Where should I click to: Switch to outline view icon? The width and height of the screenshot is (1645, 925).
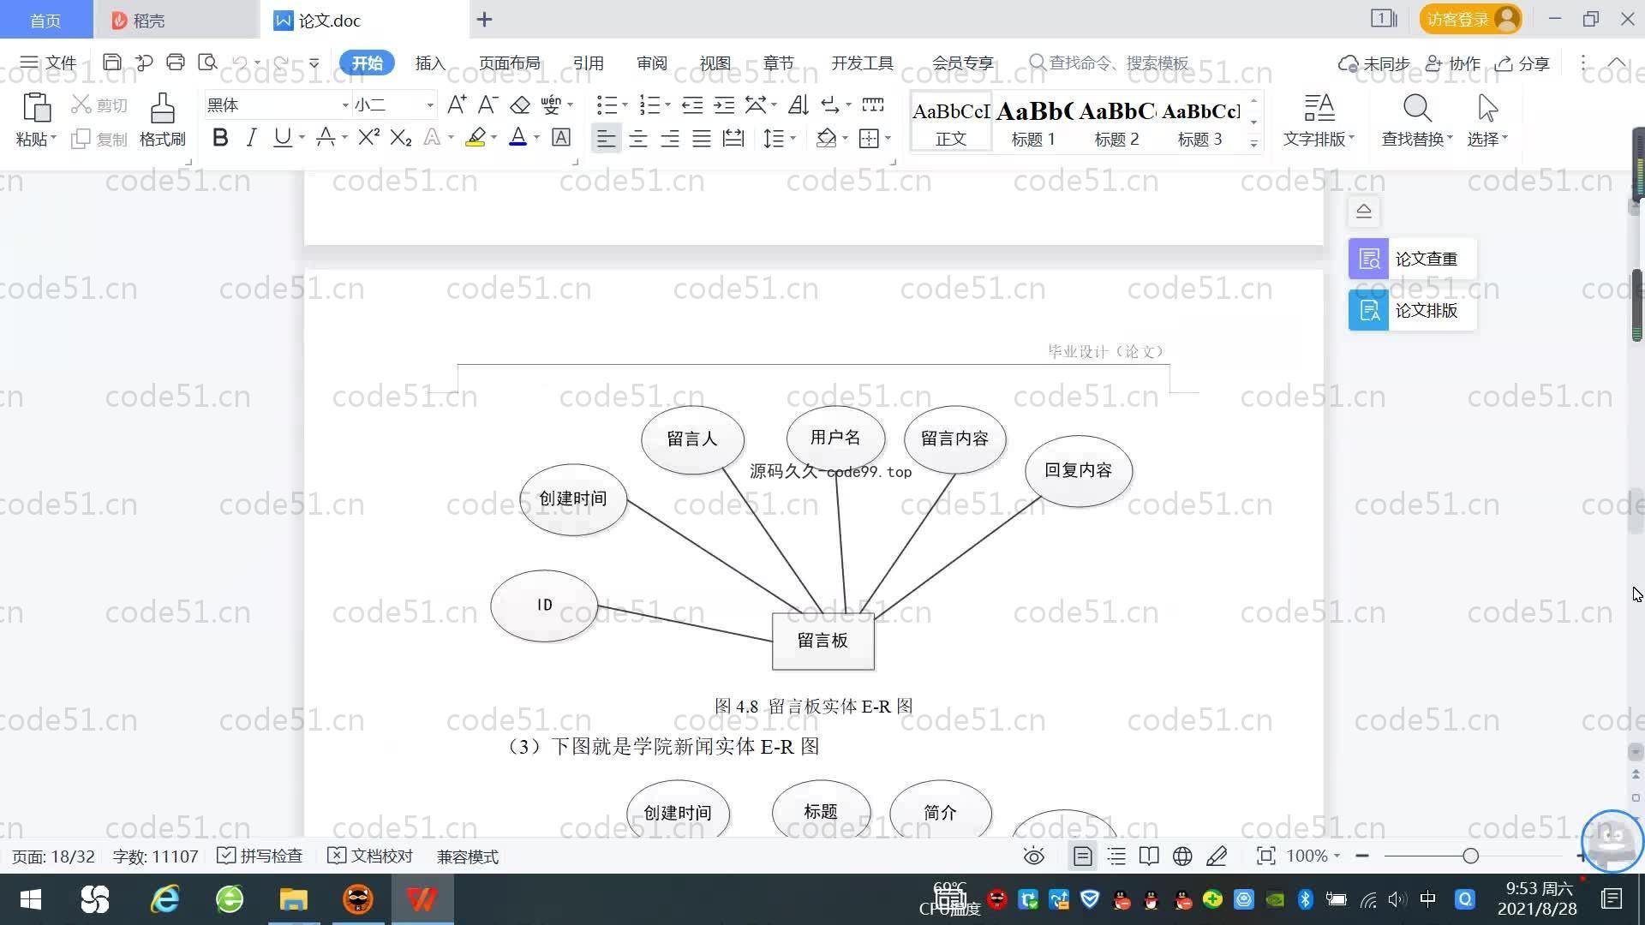(1116, 856)
